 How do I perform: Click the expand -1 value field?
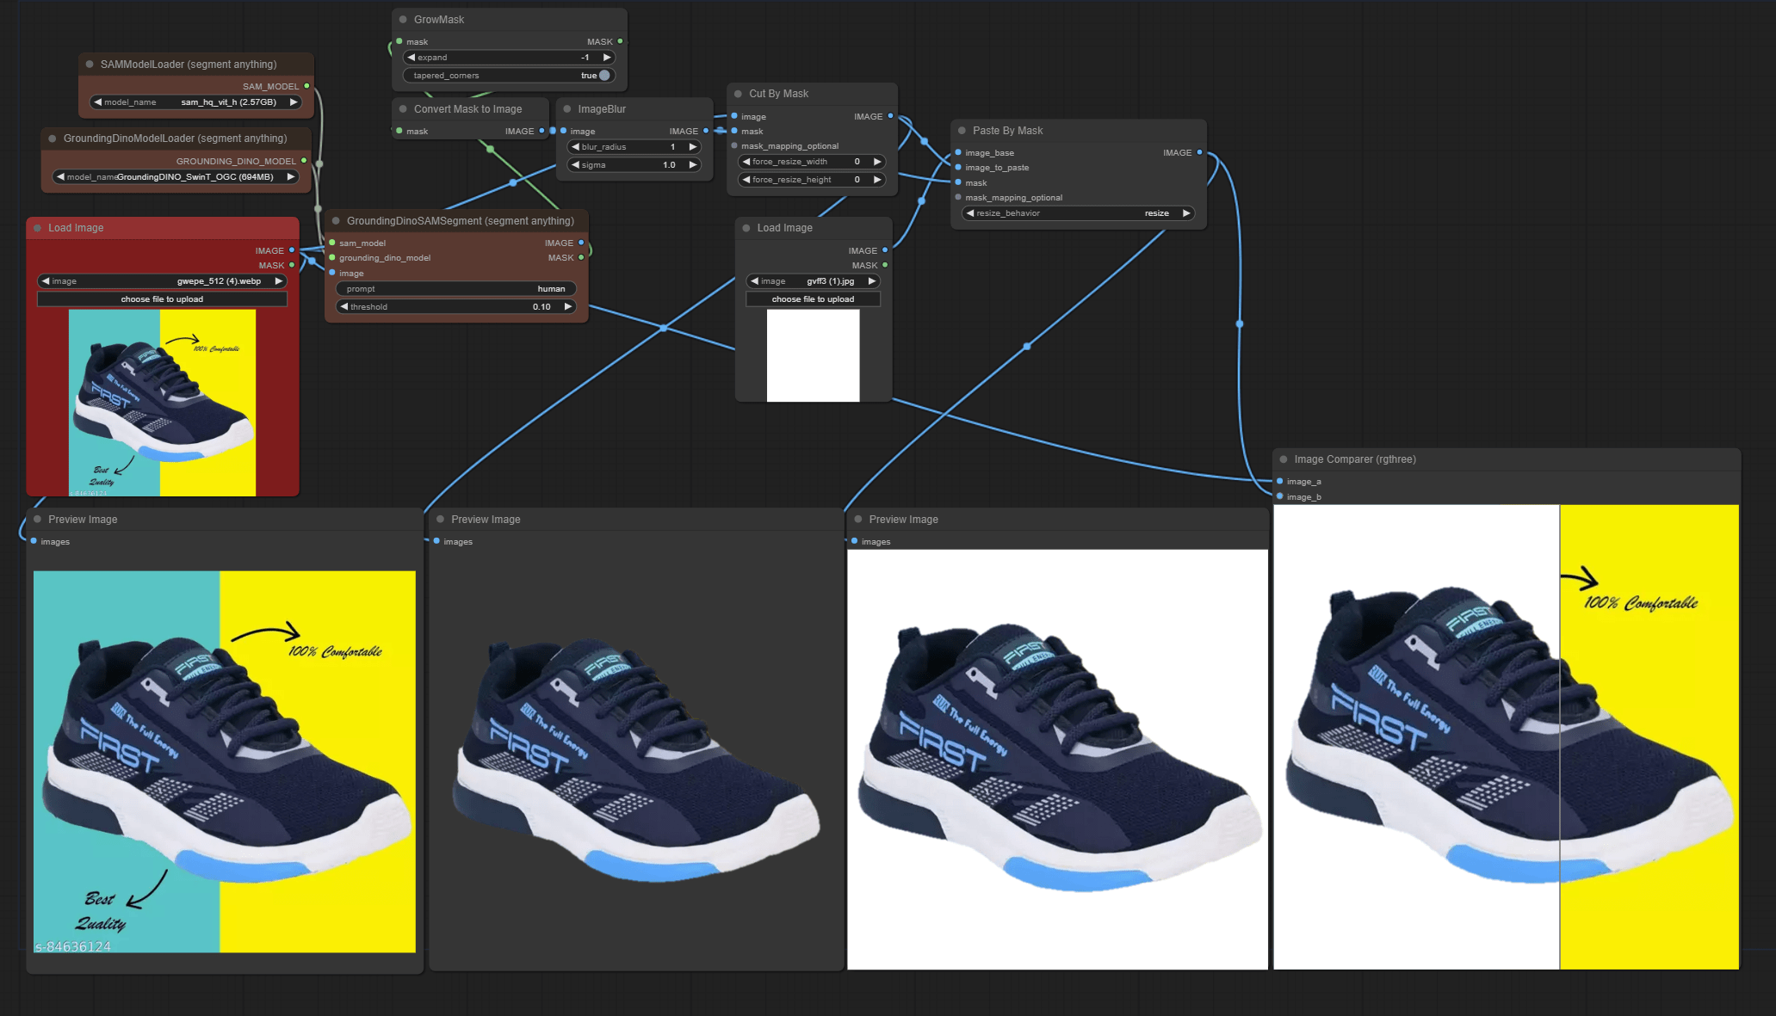coord(509,58)
